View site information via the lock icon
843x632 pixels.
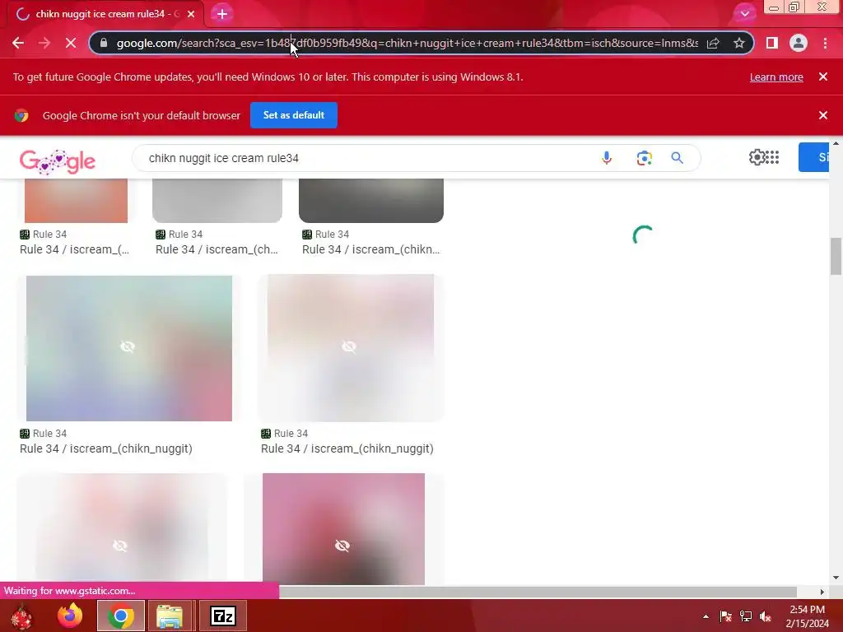(105, 43)
